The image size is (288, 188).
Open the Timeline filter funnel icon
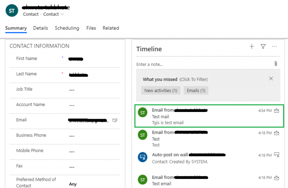tap(263, 46)
